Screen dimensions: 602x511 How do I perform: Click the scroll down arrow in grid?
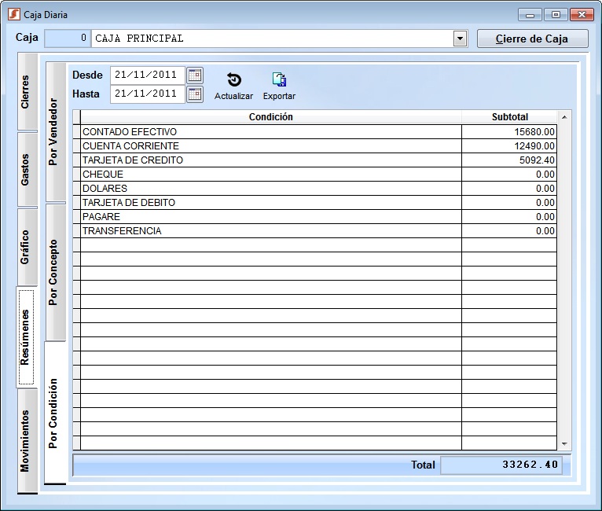pos(563,444)
